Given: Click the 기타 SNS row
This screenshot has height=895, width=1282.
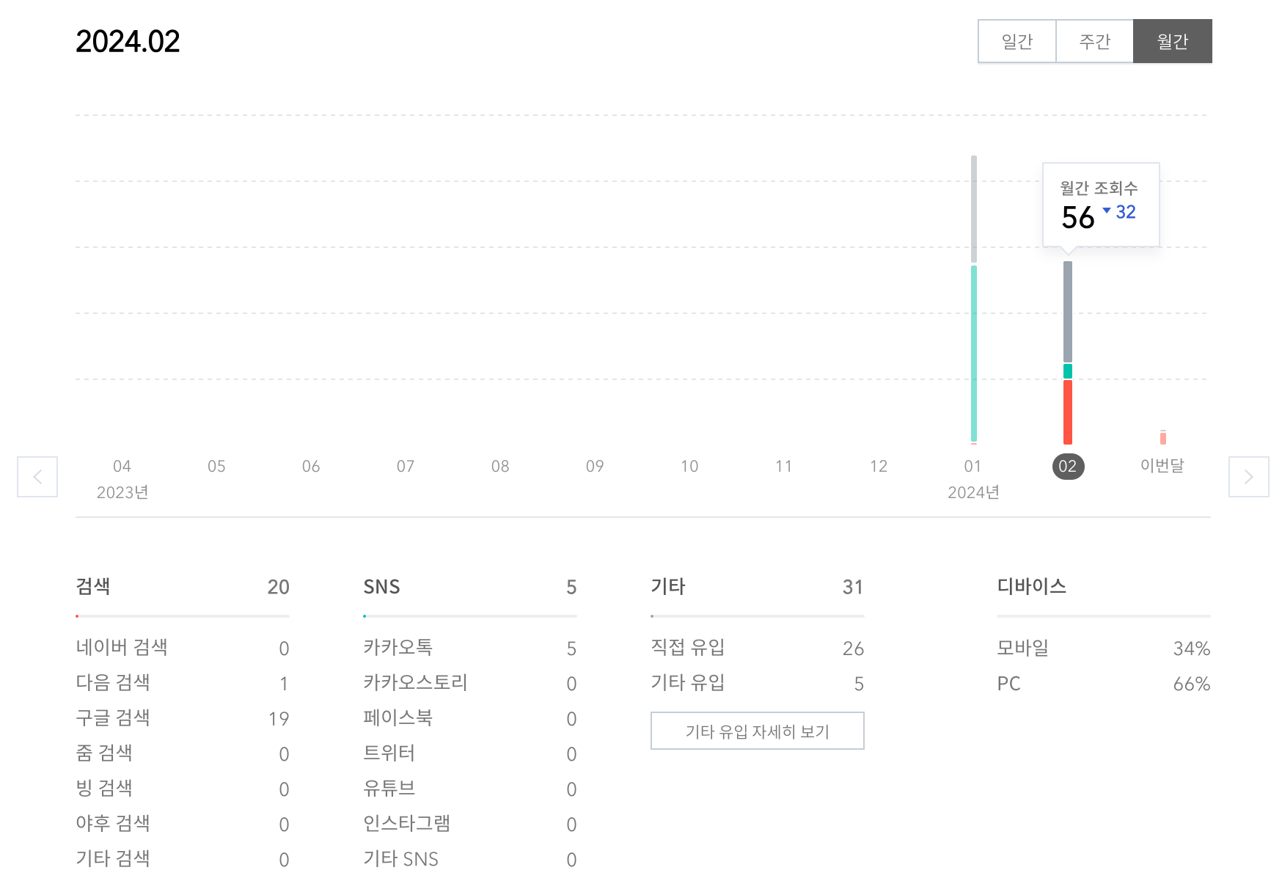Looking at the screenshot, I should point(470,859).
